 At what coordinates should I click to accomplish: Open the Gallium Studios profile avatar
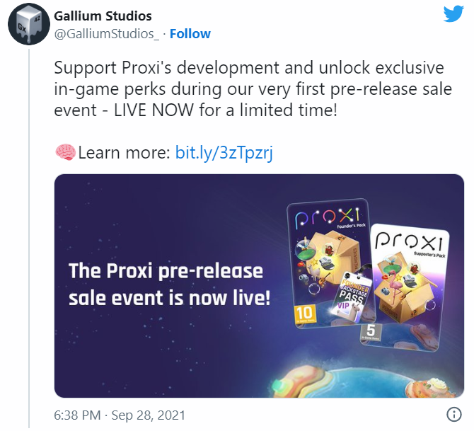click(x=28, y=25)
